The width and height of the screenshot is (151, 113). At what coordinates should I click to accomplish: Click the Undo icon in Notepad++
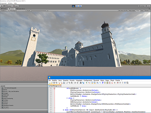click(x=75, y=83)
